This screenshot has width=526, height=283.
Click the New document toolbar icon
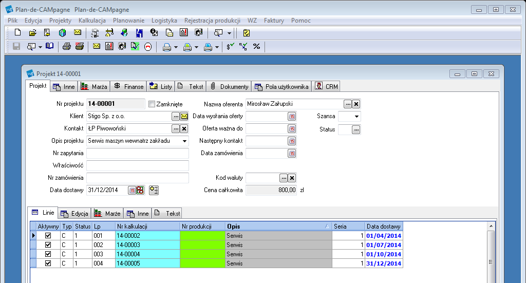pos(18,32)
